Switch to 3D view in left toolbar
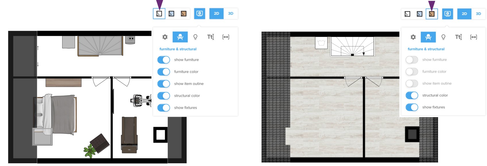 coord(231,13)
